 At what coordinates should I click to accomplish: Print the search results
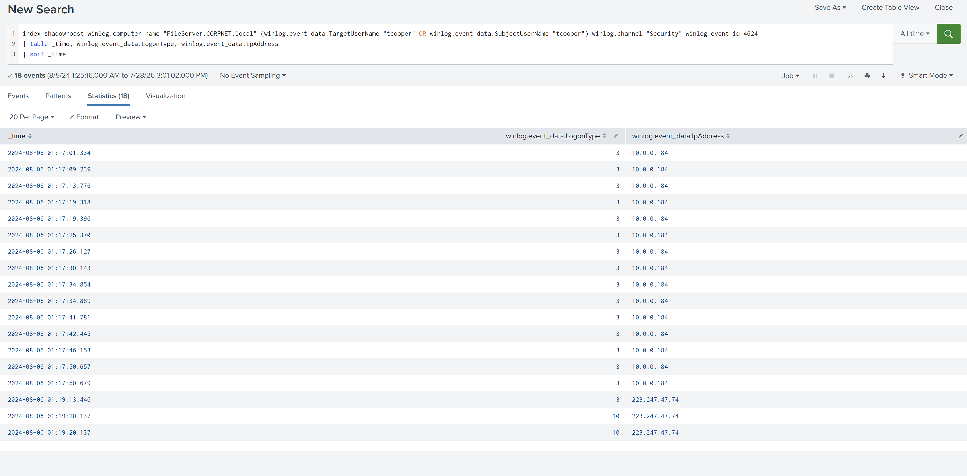(867, 76)
